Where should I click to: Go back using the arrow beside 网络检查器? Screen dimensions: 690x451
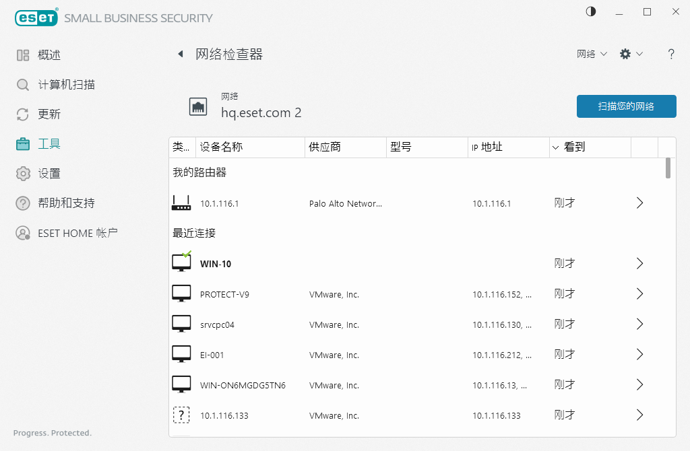pos(180,55)
